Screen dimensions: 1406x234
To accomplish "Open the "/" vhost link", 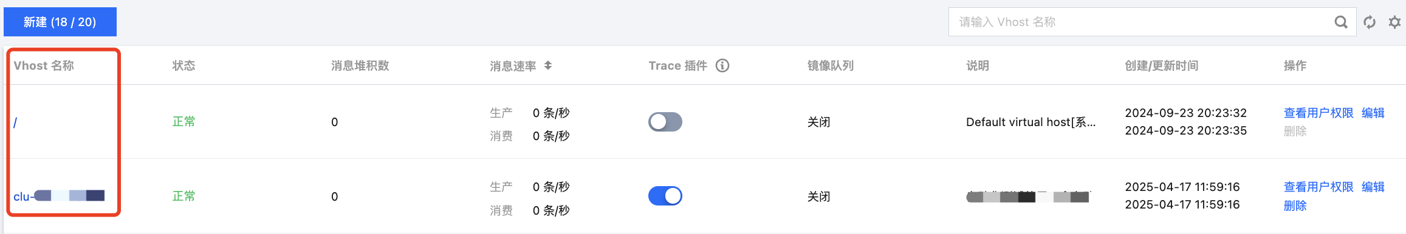I will pos(15,122).
